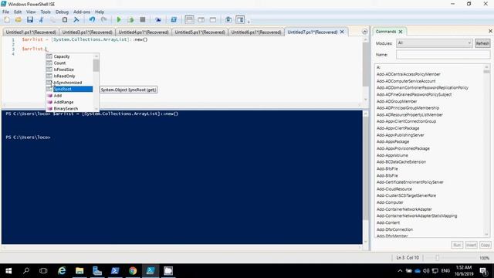This screenshot has height=278, width=494.
Task: Select Add-AppxPackage in the commands list
Action: (393, 142)
